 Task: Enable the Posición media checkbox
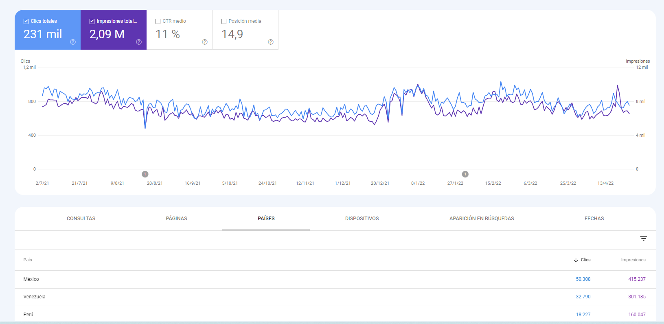(224, 21)
